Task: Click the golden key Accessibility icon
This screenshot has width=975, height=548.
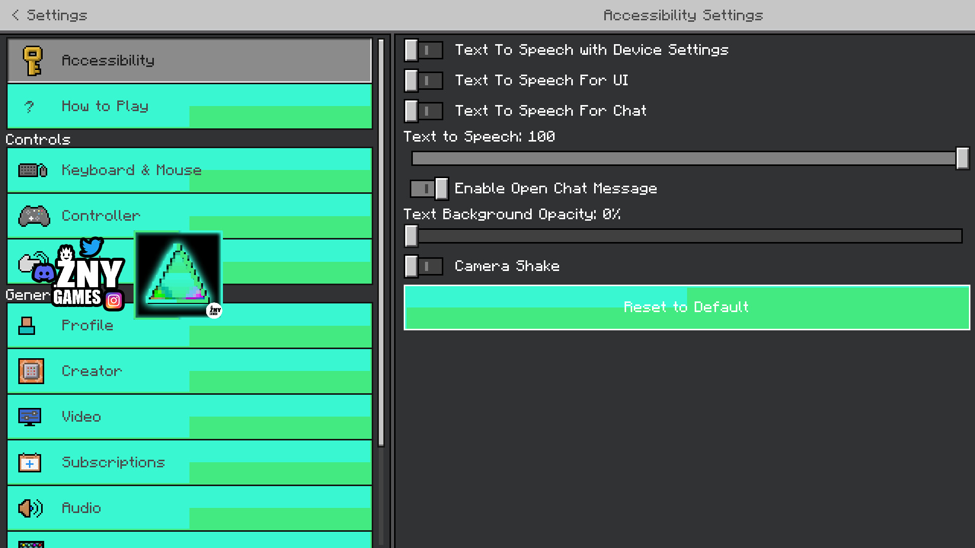Action: [x=32, y=61]
